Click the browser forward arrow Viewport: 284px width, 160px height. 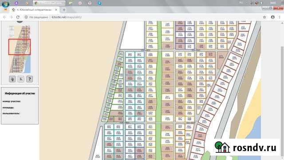[11, 17]
